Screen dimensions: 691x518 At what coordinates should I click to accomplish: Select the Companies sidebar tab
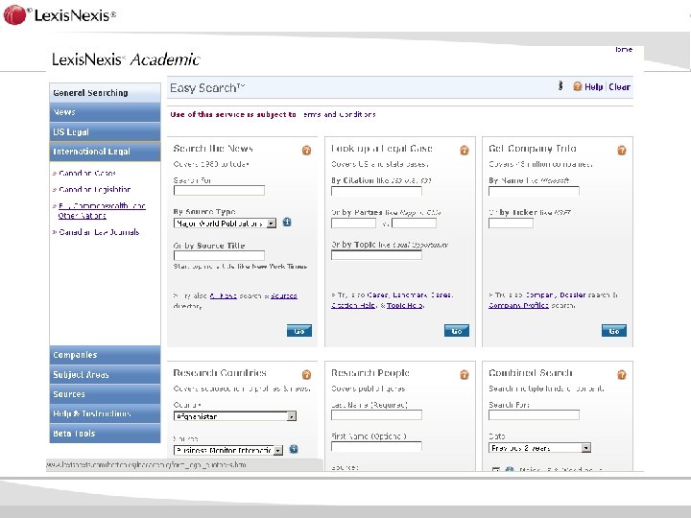tap(105, 355)
